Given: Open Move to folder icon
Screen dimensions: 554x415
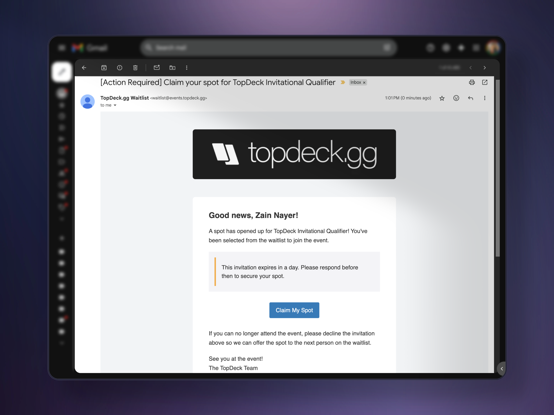Looking at the screenshot, I should [x=172, y=68].
